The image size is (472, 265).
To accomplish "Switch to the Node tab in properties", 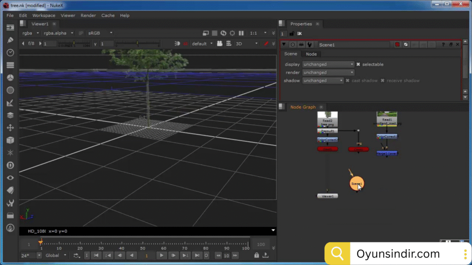I will tap(311, 54).
